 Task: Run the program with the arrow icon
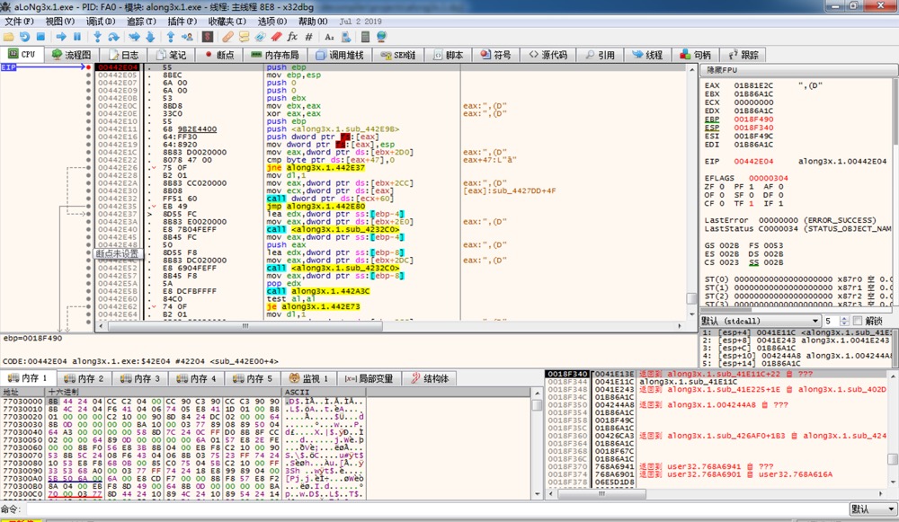click(x=61, y=37)
